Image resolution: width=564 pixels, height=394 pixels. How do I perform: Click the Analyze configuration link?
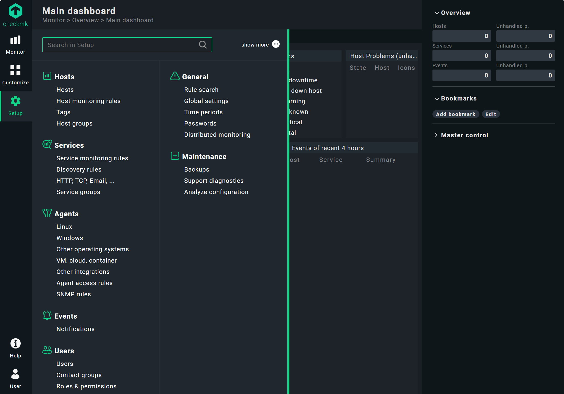(x=216, y=192)
